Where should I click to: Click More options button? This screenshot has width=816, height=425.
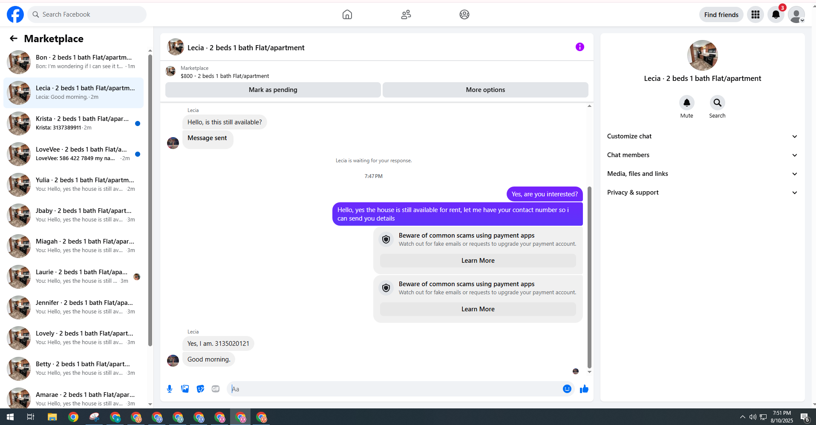[x=485, y=90]
